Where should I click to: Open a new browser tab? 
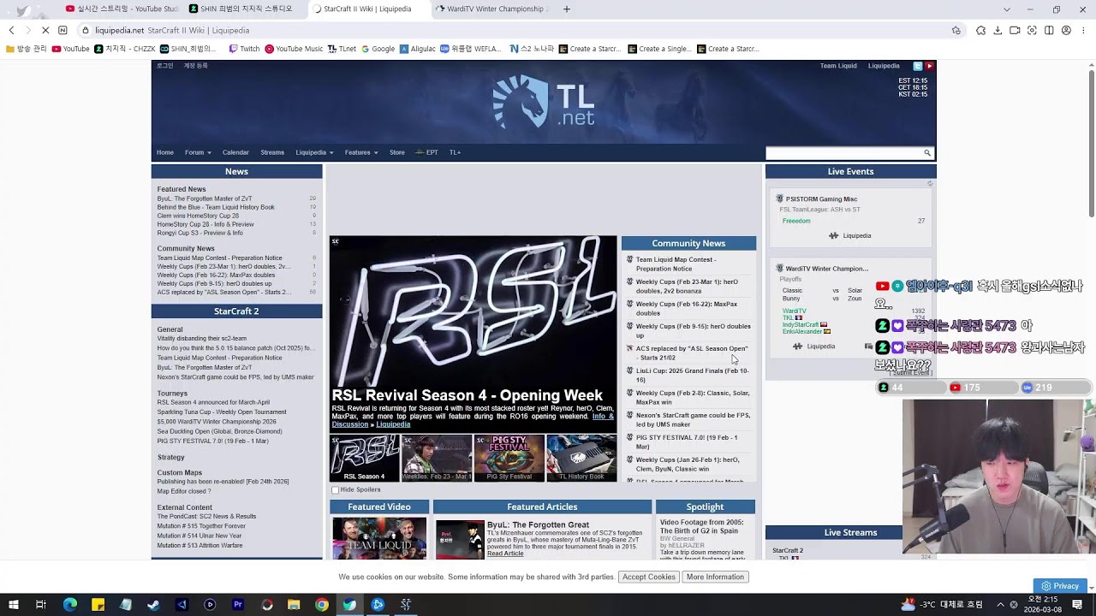567,9
